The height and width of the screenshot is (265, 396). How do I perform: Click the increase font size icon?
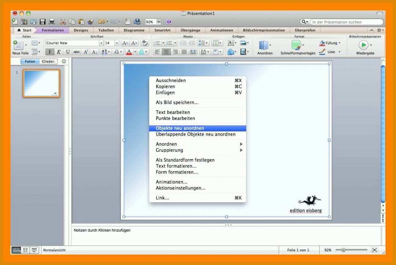click(125, 43)
